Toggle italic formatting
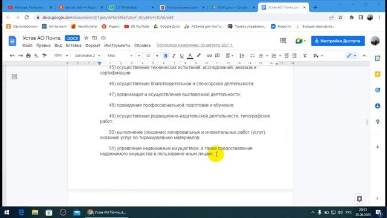 click(x=174, y=56)
